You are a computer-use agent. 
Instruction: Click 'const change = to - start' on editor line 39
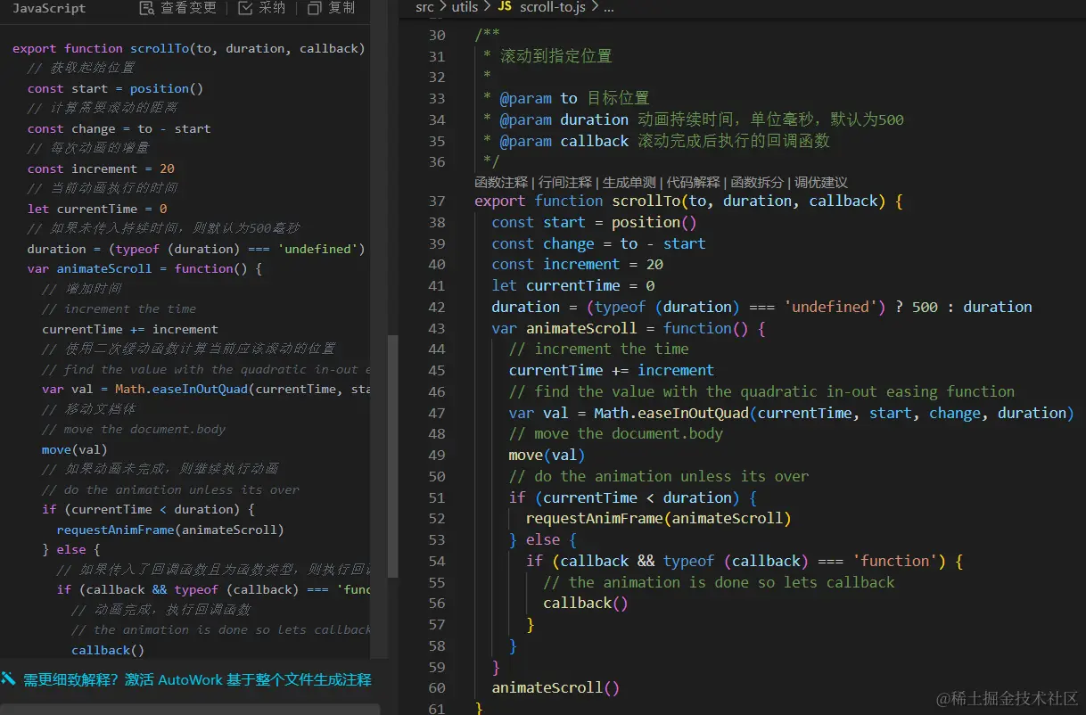[598, 244]
